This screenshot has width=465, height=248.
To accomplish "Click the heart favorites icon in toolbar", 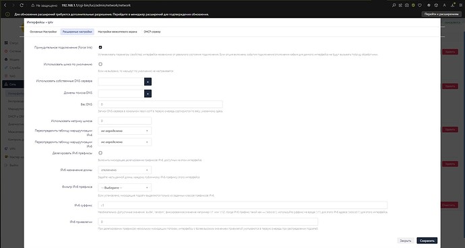I will (420, 5).
